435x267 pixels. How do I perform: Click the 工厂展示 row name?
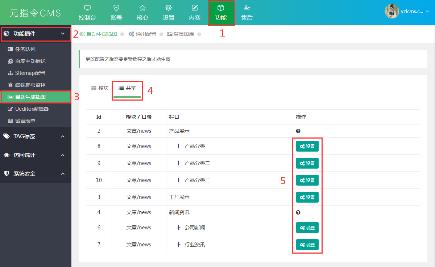179,197
